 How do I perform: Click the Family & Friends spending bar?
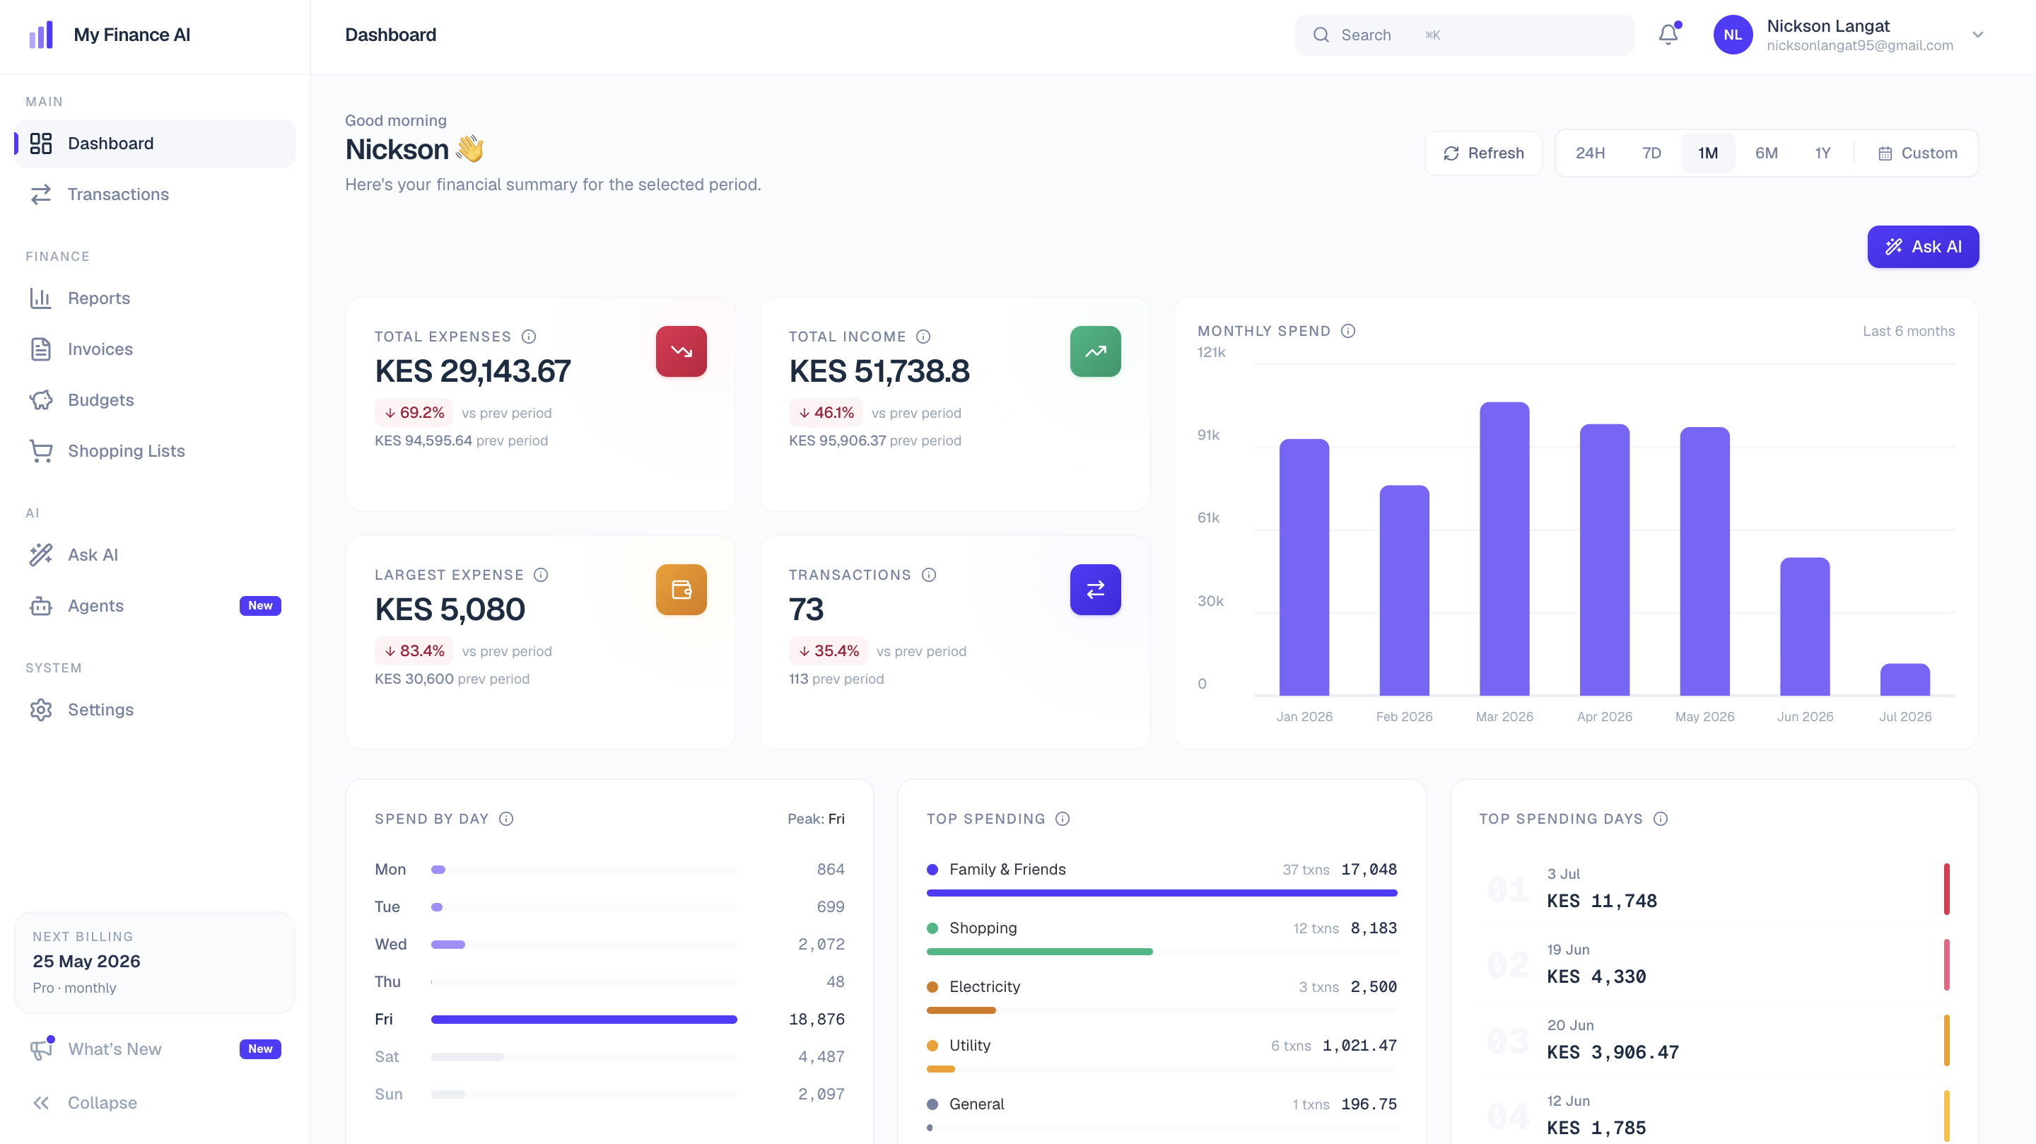[1162, 894]
